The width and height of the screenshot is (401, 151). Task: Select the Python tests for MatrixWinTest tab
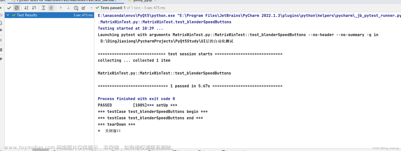(x=66, y=1)
